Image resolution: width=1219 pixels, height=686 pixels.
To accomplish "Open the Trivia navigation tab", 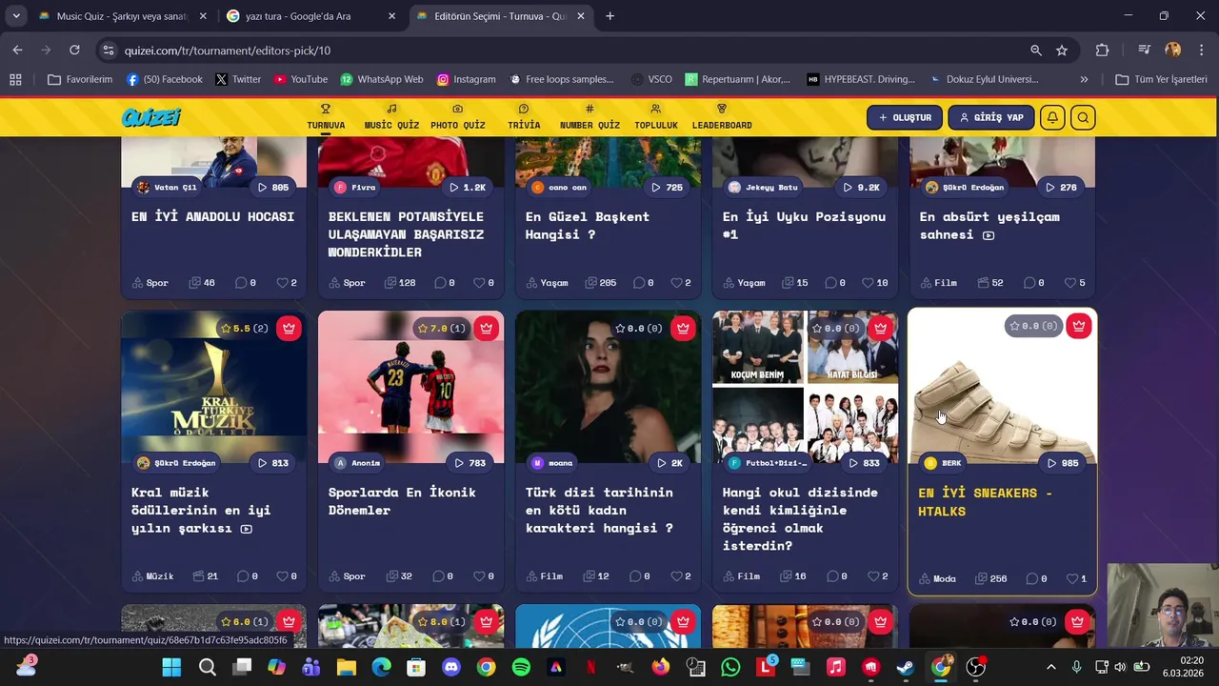I will tap(524, 117).
